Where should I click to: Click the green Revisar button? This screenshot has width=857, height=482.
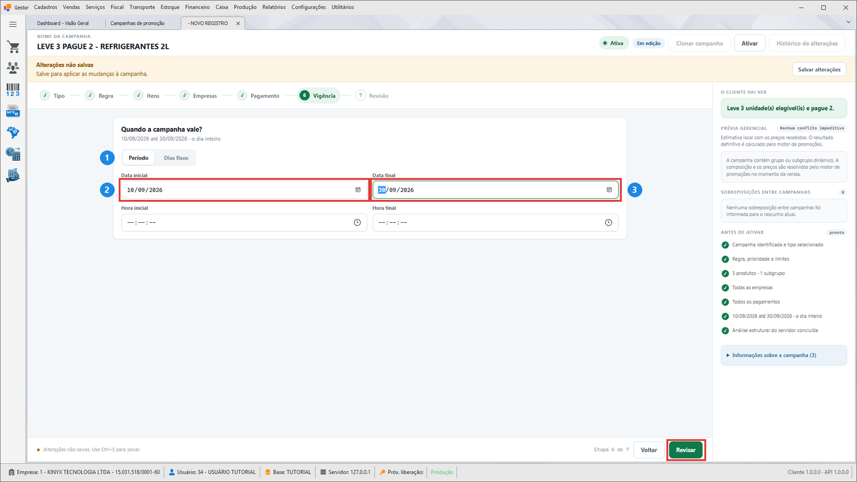click(686, 450)
